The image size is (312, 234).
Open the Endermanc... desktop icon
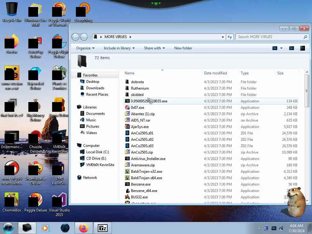tap(12, 140)
